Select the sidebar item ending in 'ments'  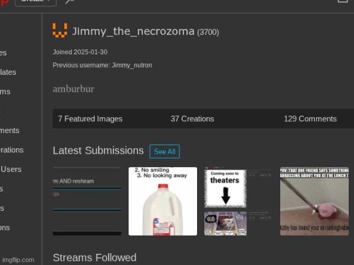pos(9,130)
